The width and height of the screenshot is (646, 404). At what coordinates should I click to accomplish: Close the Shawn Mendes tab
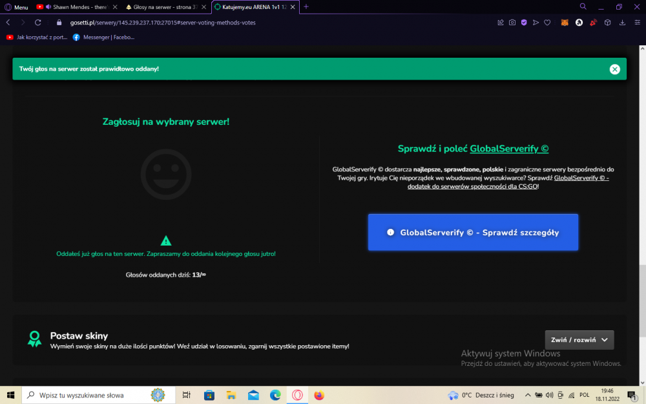click(115, 7)
